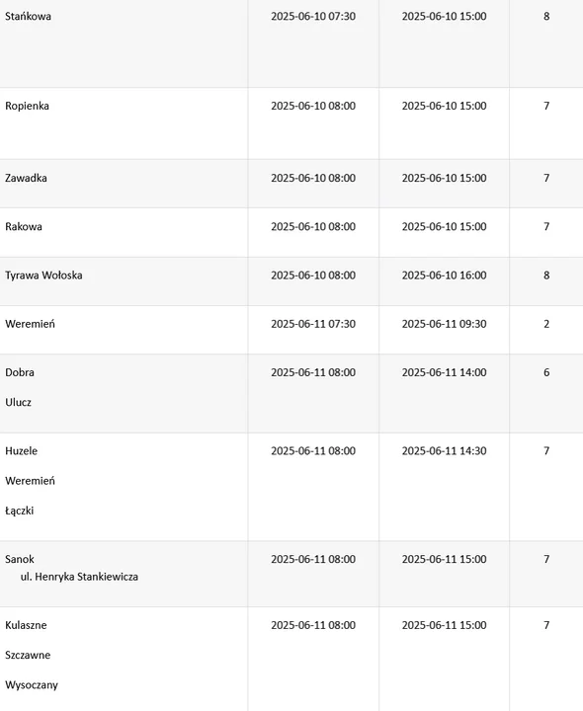Select end time 2025-06-10 16:00
The height and width of the screenshot is (711, 583).
pos(445,276)
